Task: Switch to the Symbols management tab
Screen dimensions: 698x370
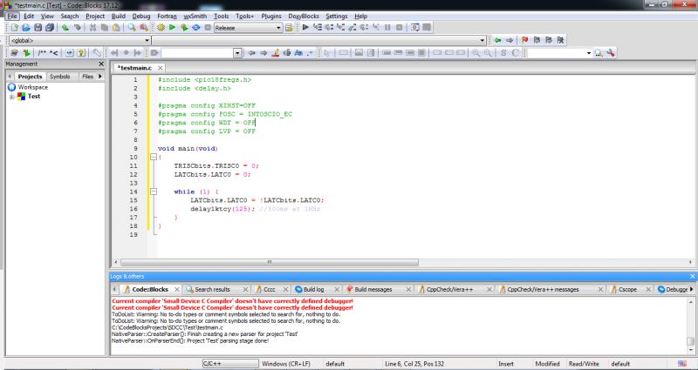Action: (x=59, y=77)
